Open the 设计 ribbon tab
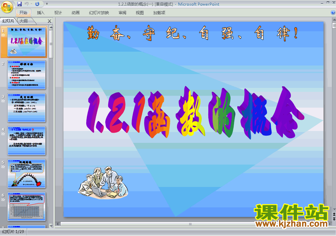The width and height of the screenshot is (336, 236). coord(58,13)
